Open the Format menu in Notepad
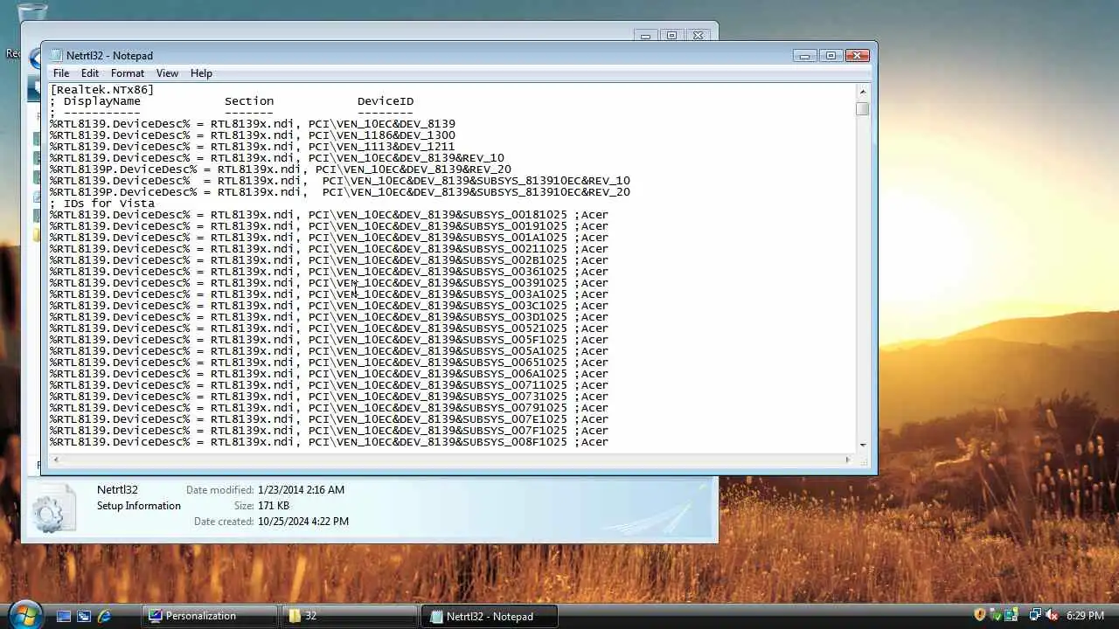 click(128, 73)
